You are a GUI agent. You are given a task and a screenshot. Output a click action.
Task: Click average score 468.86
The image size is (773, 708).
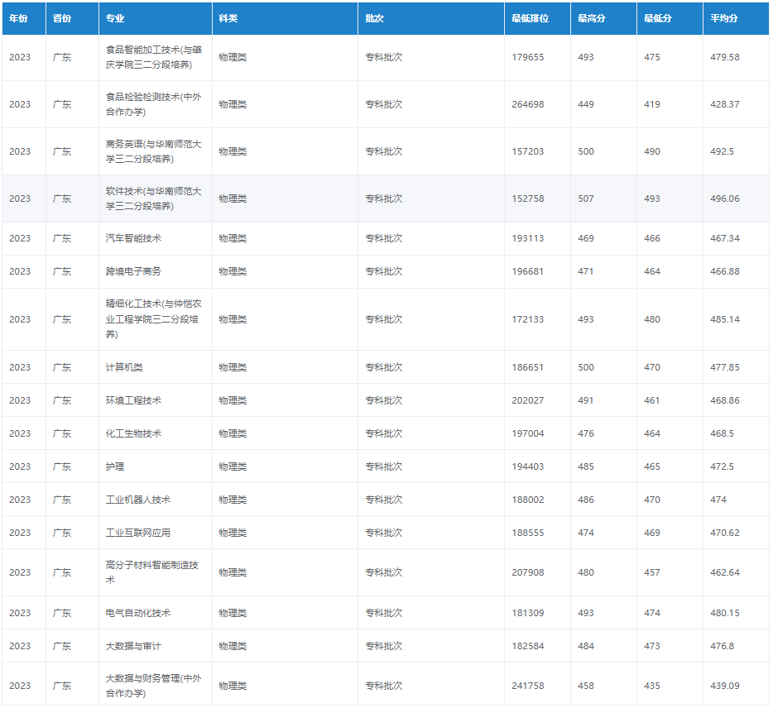tap(725, 400)
